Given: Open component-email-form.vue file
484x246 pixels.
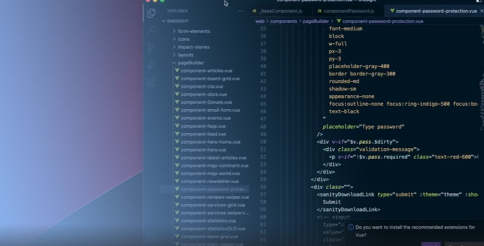Looking at the screenshot, I should coord(210,110).
